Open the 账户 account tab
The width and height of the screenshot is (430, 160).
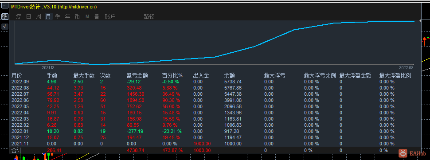[110, 17]
